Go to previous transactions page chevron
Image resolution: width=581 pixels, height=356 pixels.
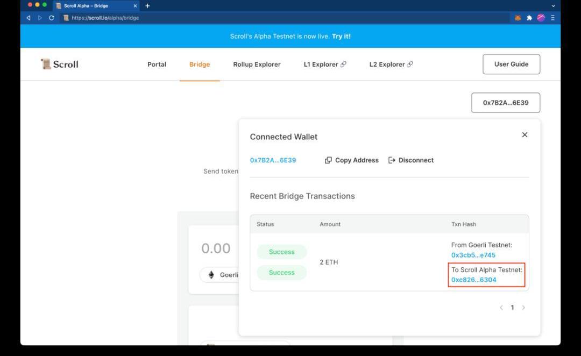click(501, 308)
